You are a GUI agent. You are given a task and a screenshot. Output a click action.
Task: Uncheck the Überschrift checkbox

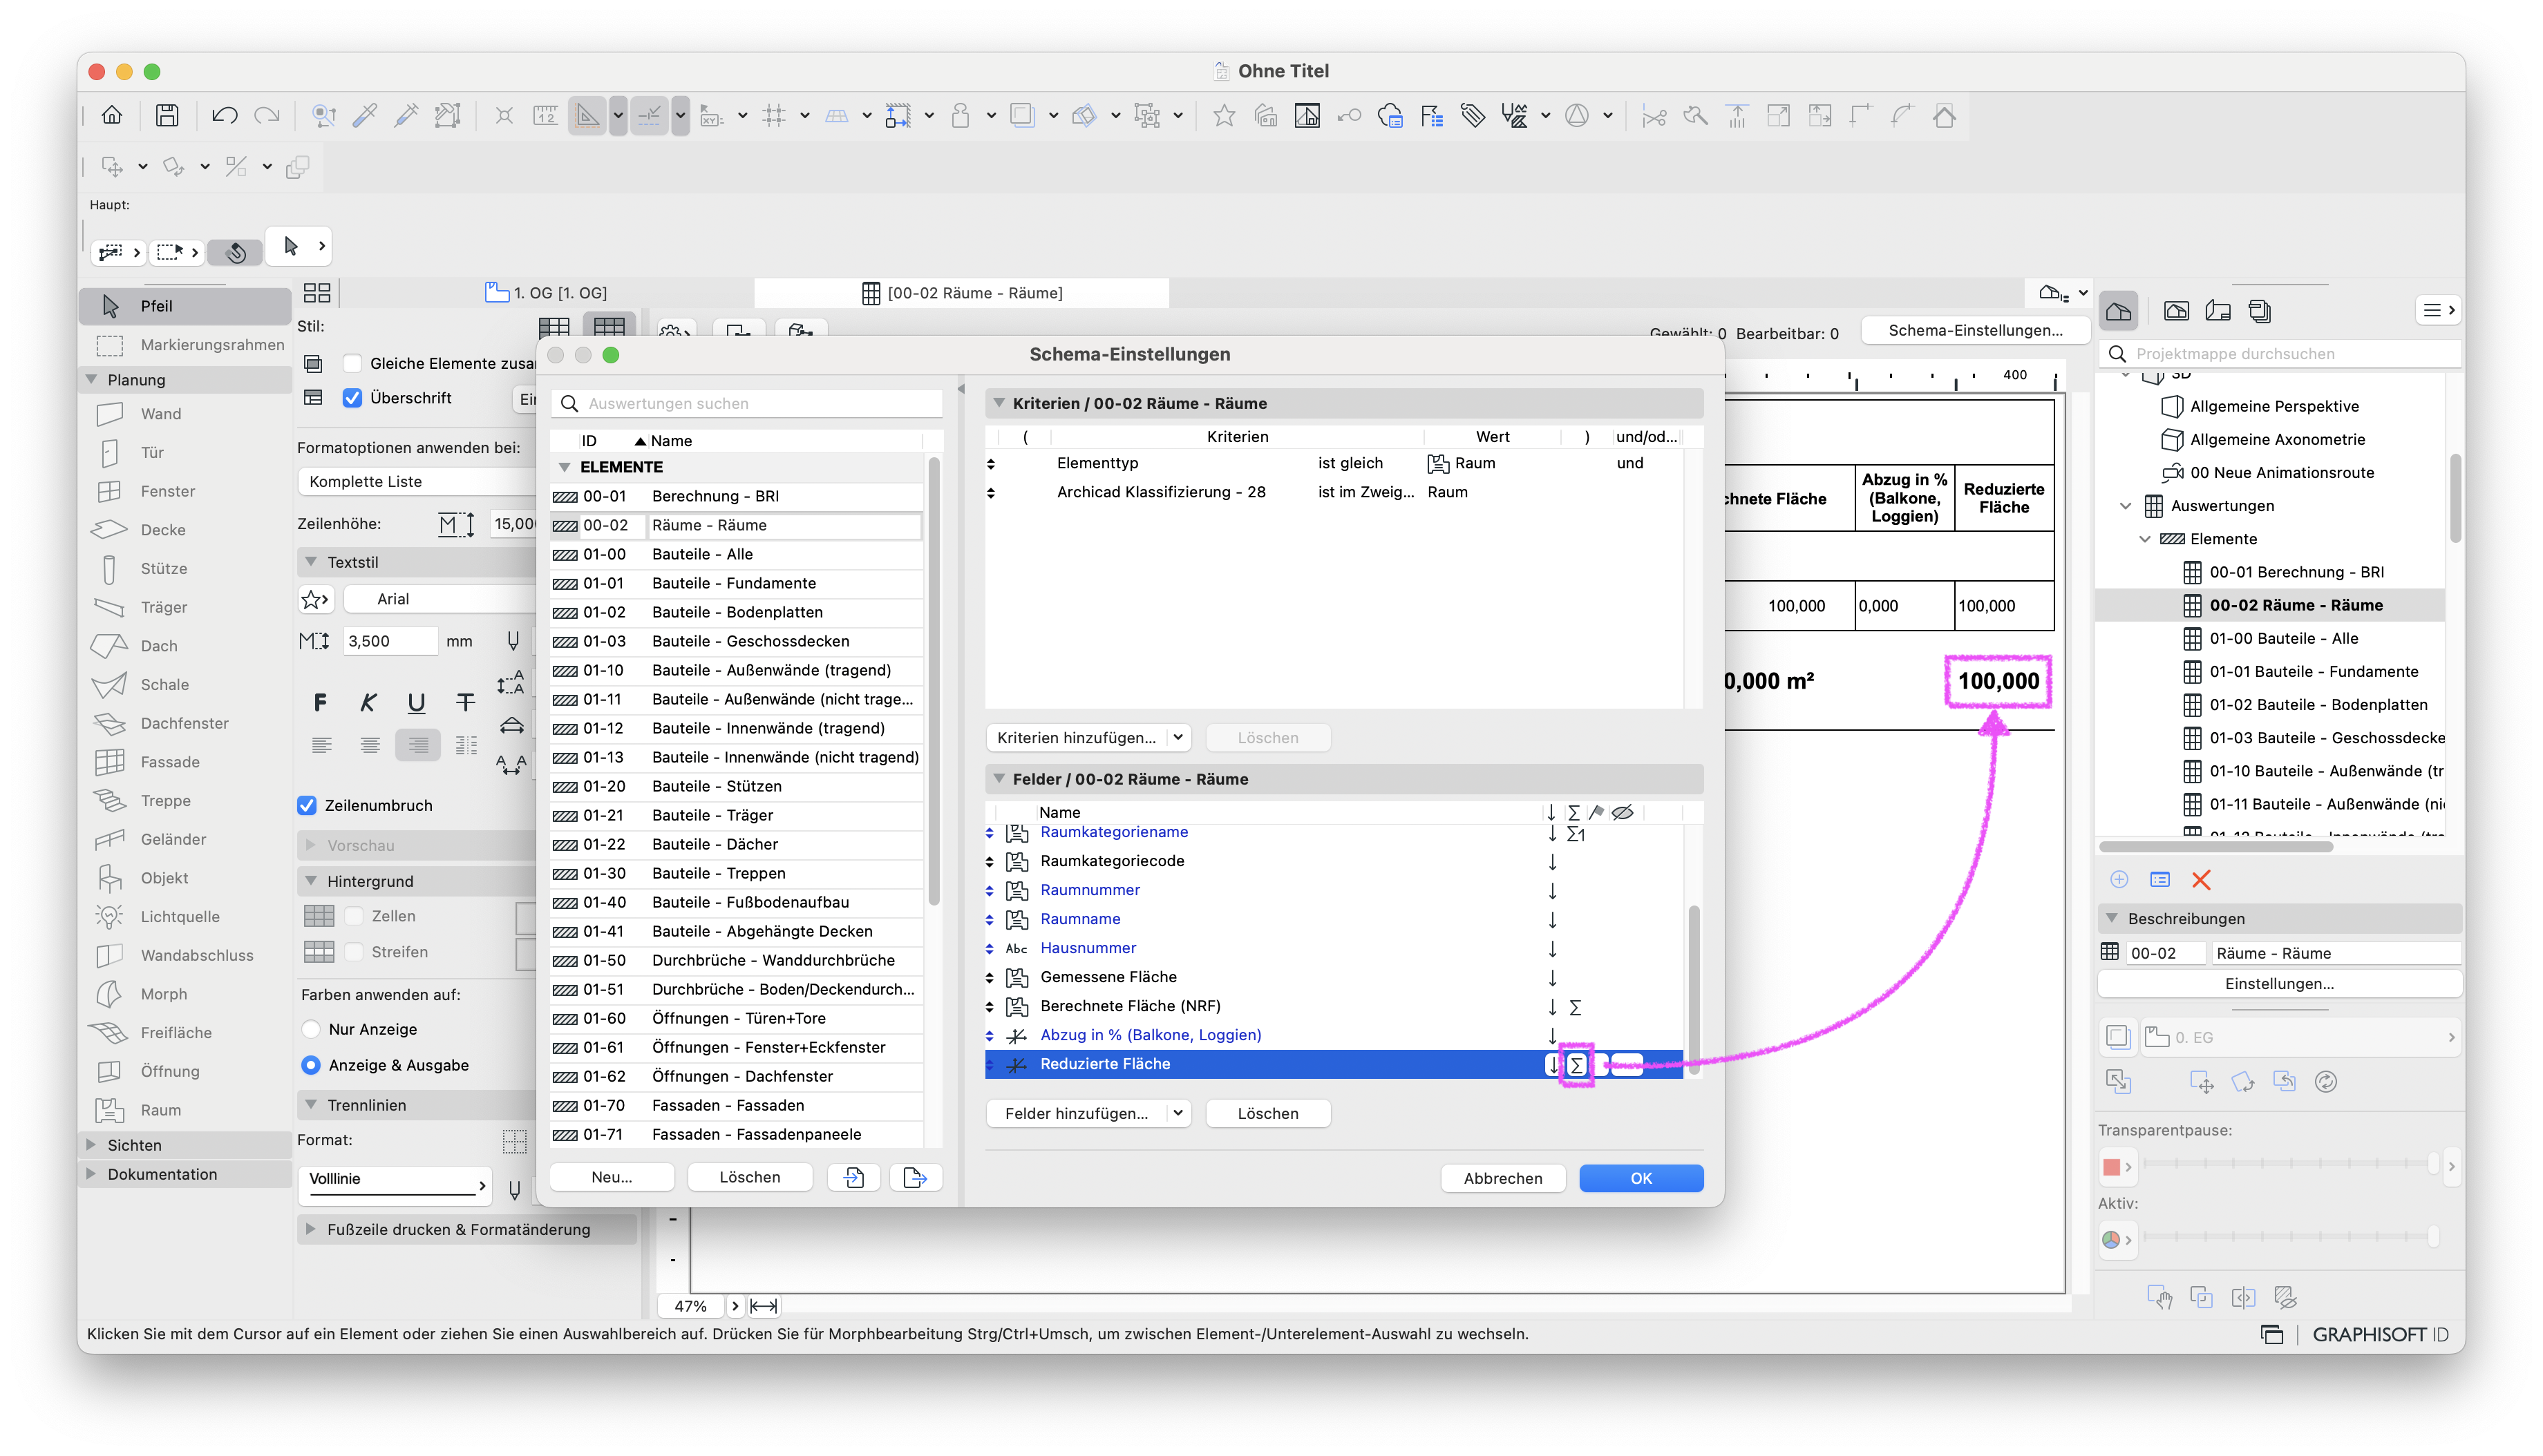[x=352, y=398]
